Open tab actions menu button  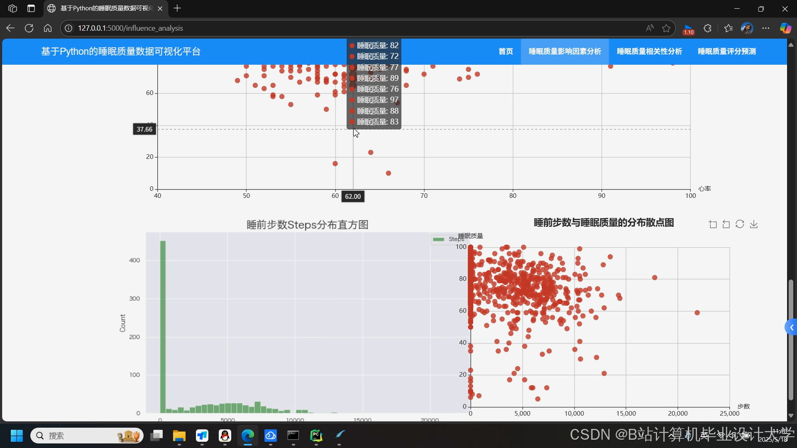31,8
